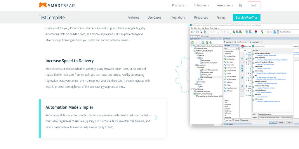Image resolution: width=299 pixels, height=149 pixels.
Task: Open the Pricing link
Action: tap(221, 17)
